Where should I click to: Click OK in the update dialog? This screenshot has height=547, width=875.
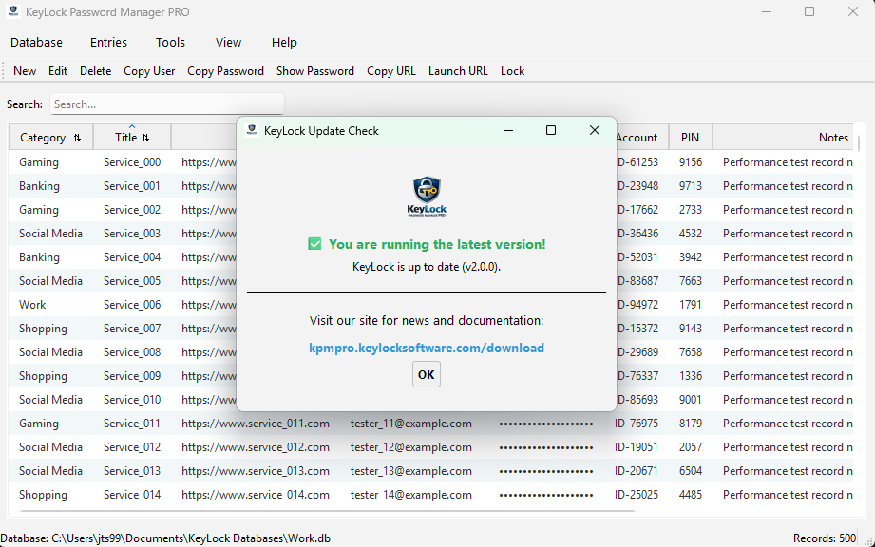(427, 374)
